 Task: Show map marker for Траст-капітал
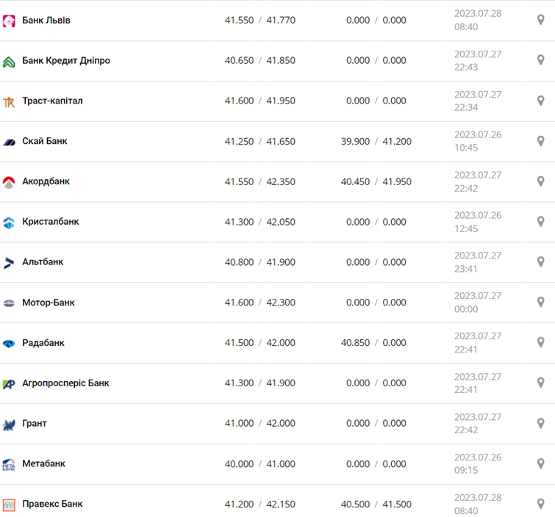click(541, 101)
